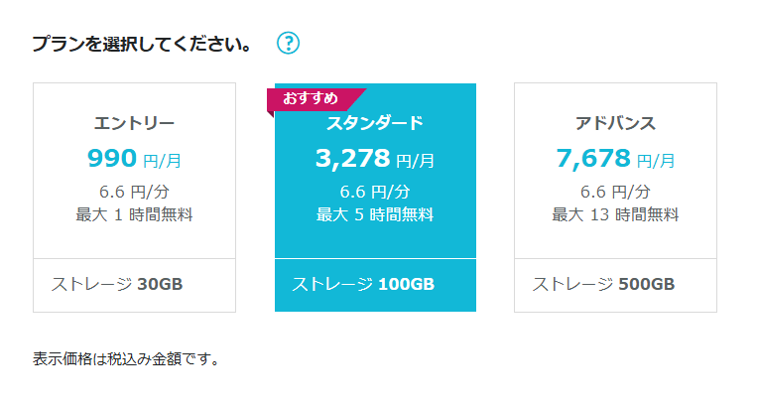
Task: Click the 7,678 円/月 price
Action: [615, 159]
